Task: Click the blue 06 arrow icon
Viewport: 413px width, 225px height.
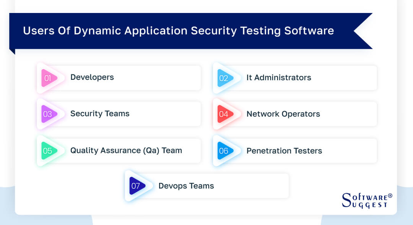Action: pyautogui.click(x=225, y=151)
